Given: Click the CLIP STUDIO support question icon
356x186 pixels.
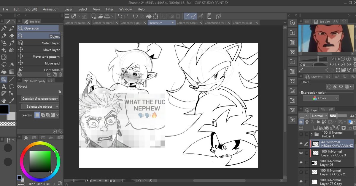Looking at the screenshot, I should 218,16.
